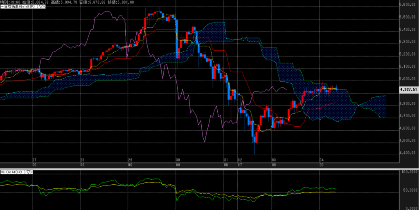
Task: Click date marker 04 on time axis
Action: [322, 160]
